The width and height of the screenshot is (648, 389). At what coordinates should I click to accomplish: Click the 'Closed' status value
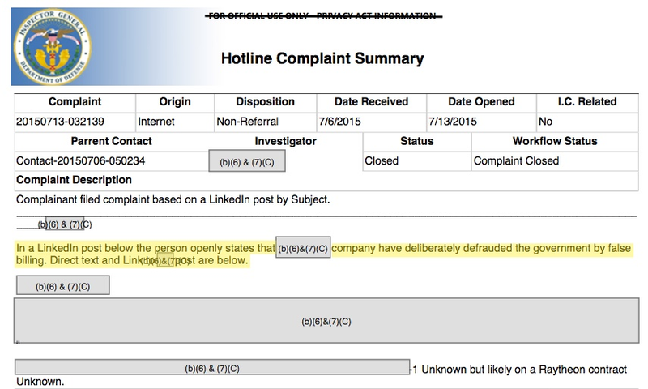pos(382,160)
